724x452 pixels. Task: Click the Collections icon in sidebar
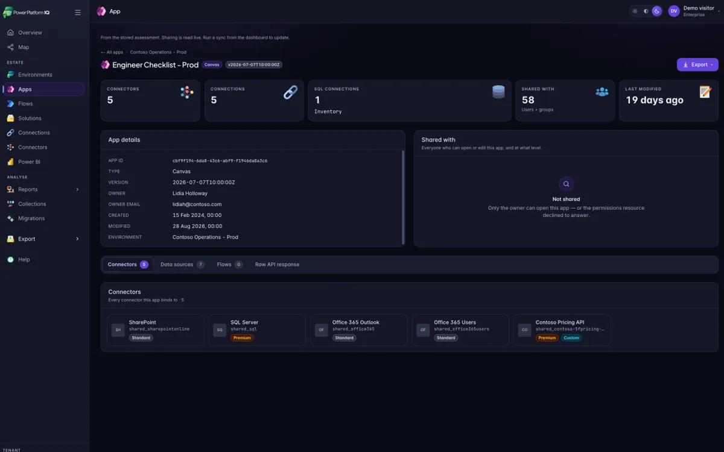pos(11,204)
